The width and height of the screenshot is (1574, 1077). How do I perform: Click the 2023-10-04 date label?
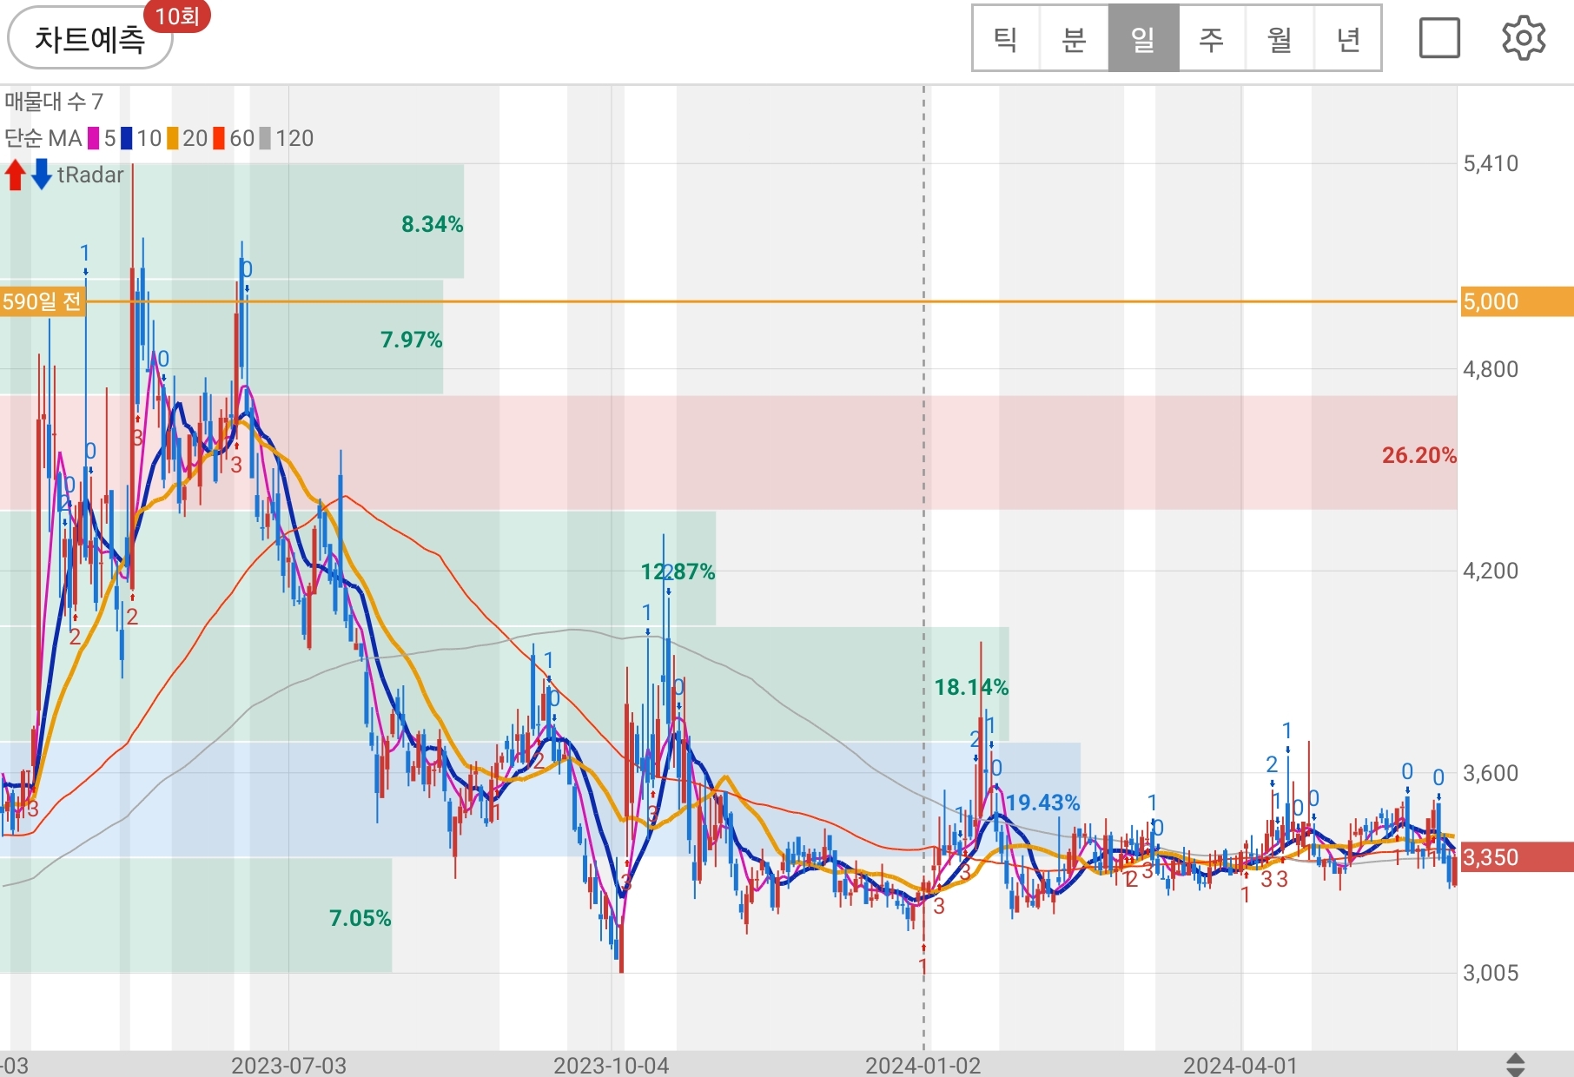(x=612, y=1065)
